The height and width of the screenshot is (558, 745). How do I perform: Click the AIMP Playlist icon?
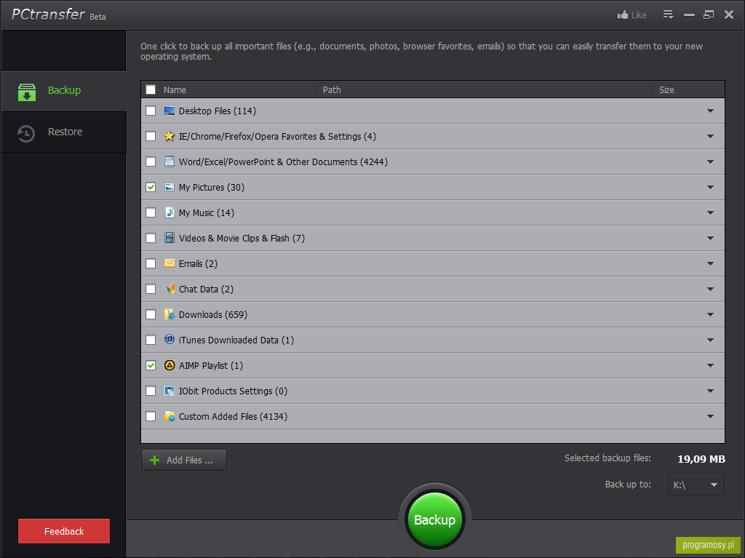coord(169,365)
